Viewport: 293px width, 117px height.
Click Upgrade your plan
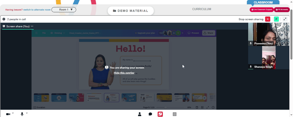pos(145,33)
